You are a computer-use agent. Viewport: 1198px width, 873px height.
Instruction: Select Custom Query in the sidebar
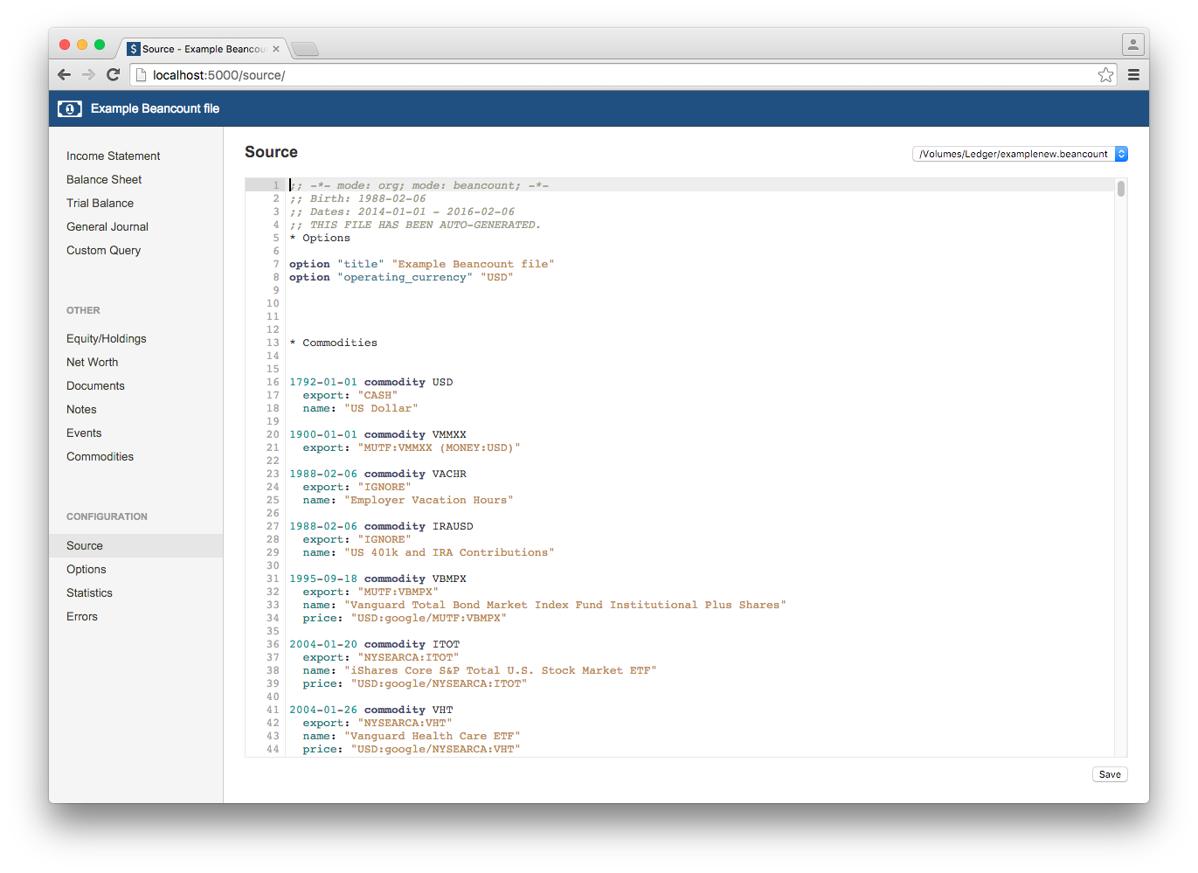coord(103,250)
